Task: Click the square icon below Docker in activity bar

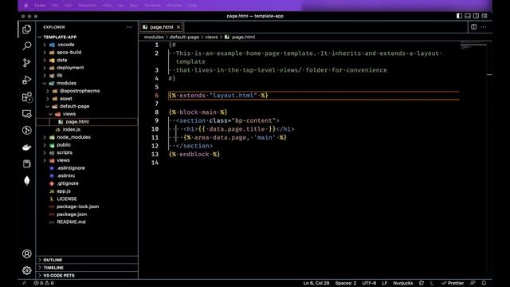Action: (x=26, y=163)
